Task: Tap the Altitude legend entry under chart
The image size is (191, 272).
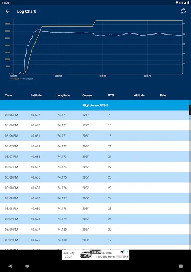Action: pyautogui.click(x=14, y=79)
